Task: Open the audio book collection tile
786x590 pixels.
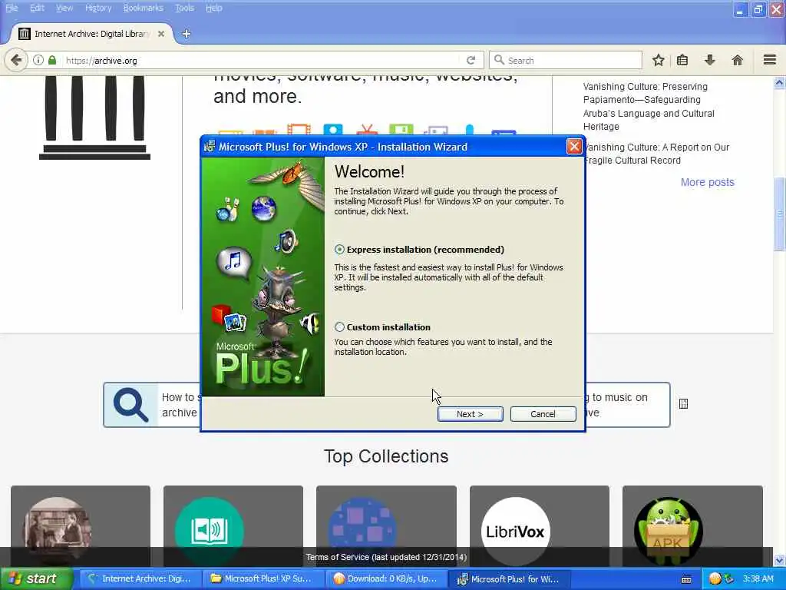Action: click(233, 525)
